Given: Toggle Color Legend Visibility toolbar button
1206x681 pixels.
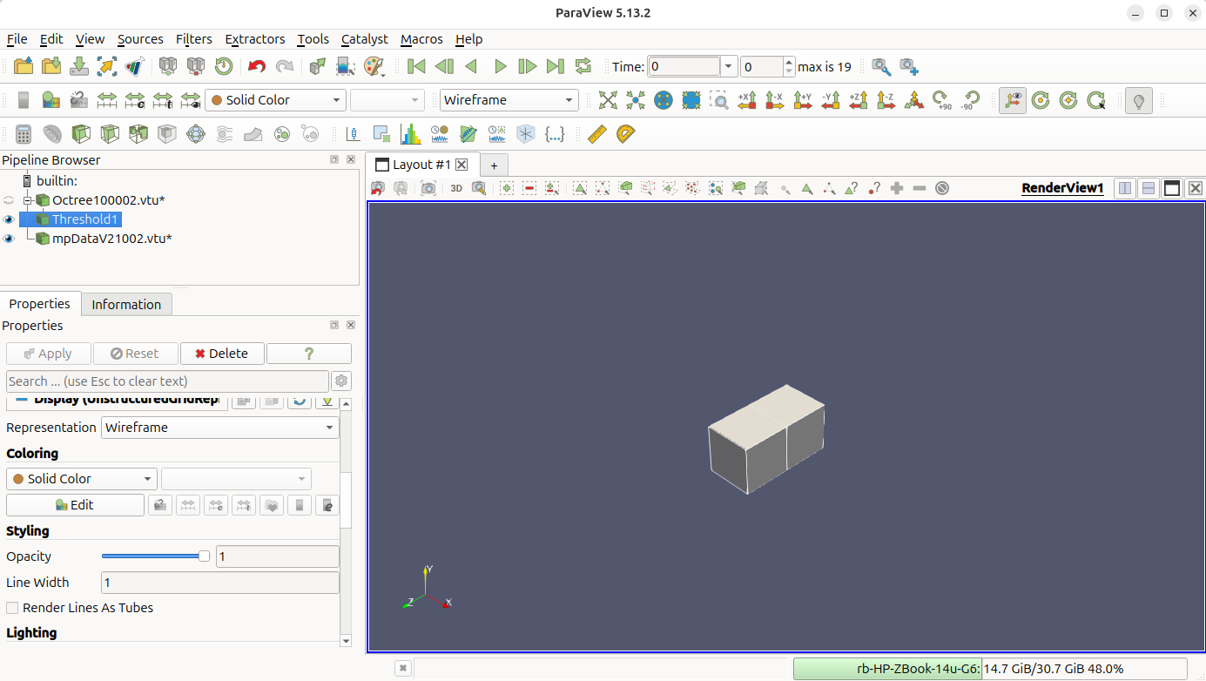Looking at the screenshot, I should click(24, 100).
